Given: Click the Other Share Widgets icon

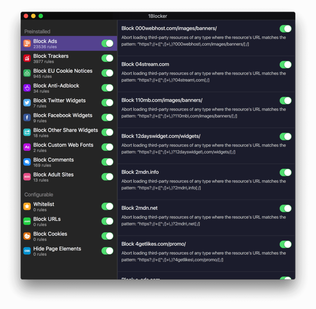Looking at the screenshot, I should (27, 132).
